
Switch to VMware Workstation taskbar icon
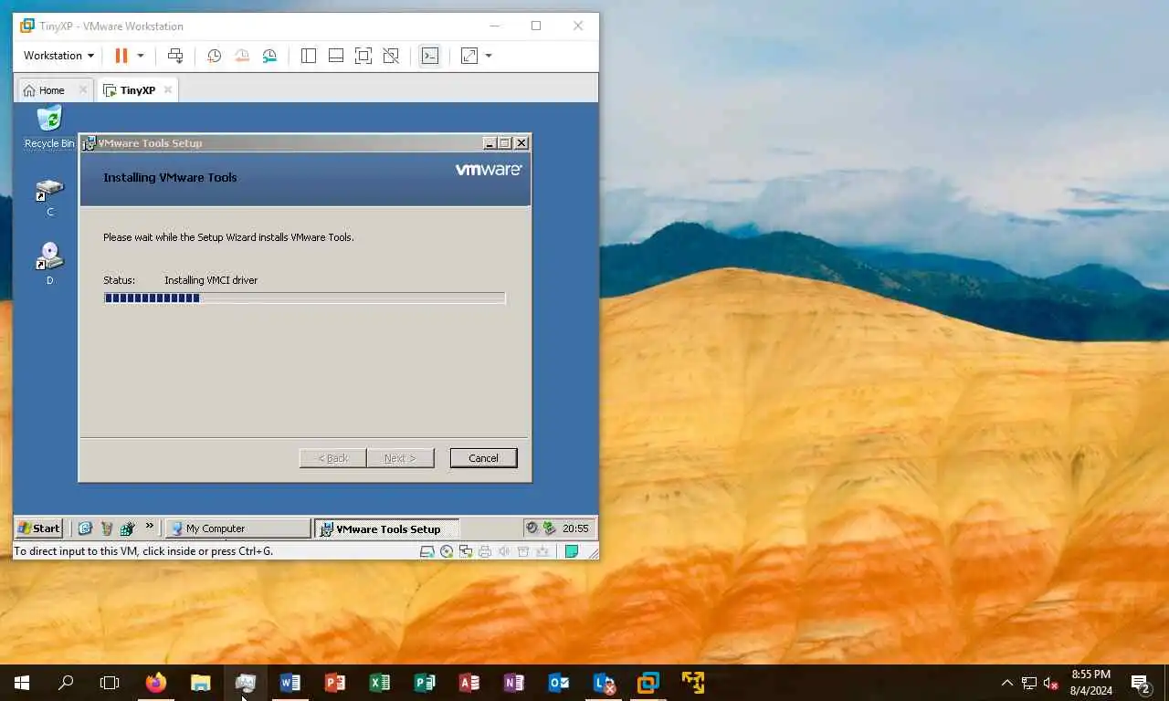coord(648,683)
